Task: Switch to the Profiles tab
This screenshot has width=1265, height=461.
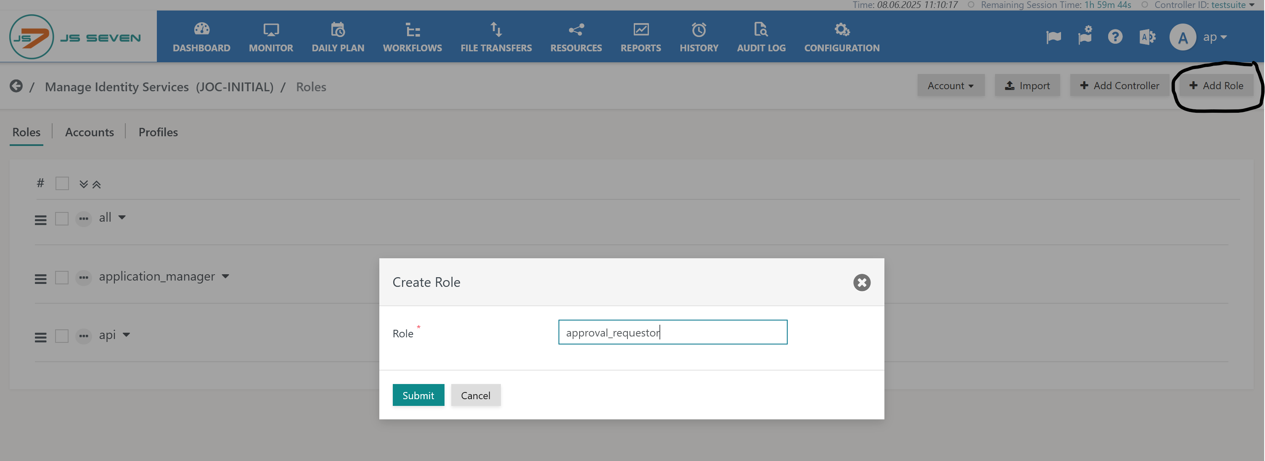Action: [158, 132]
